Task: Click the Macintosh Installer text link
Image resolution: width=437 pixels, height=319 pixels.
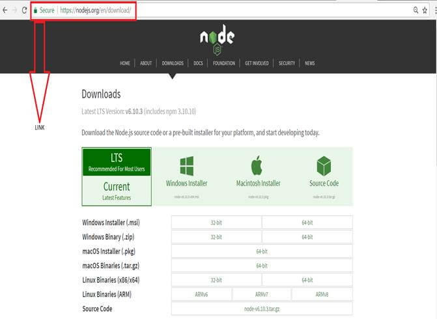Action: (x=259, y=184)
